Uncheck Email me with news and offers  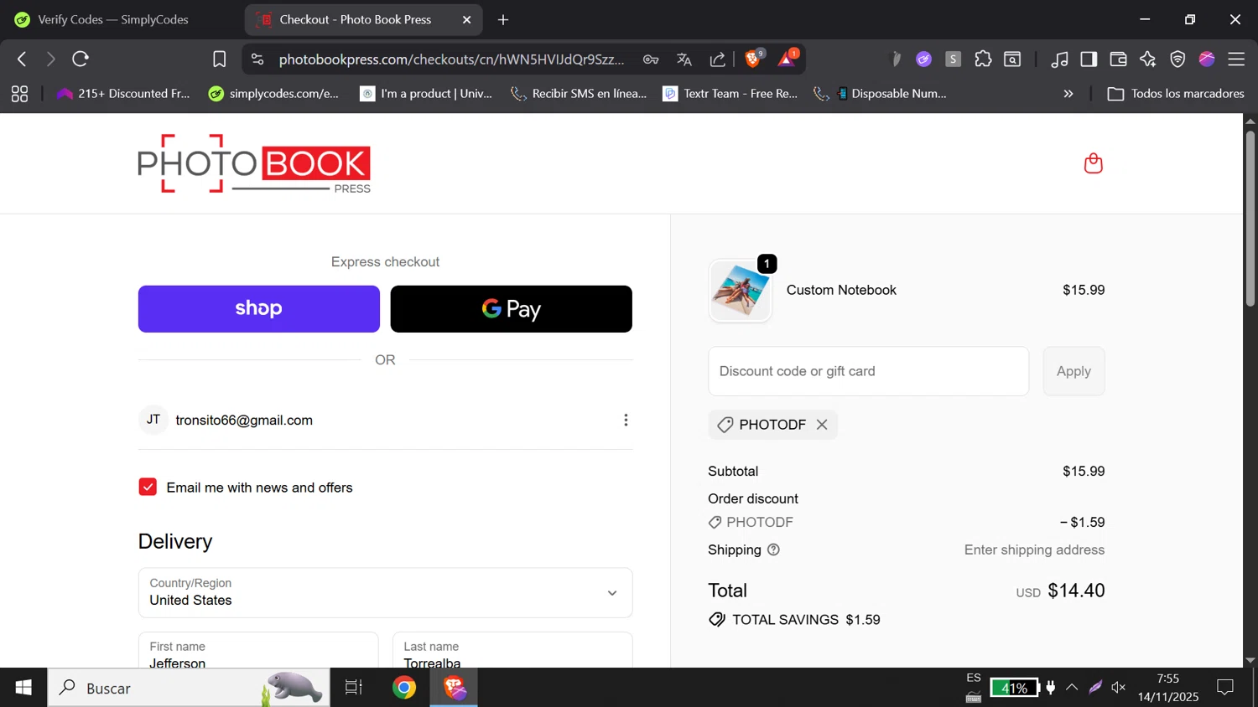[148, 487]
